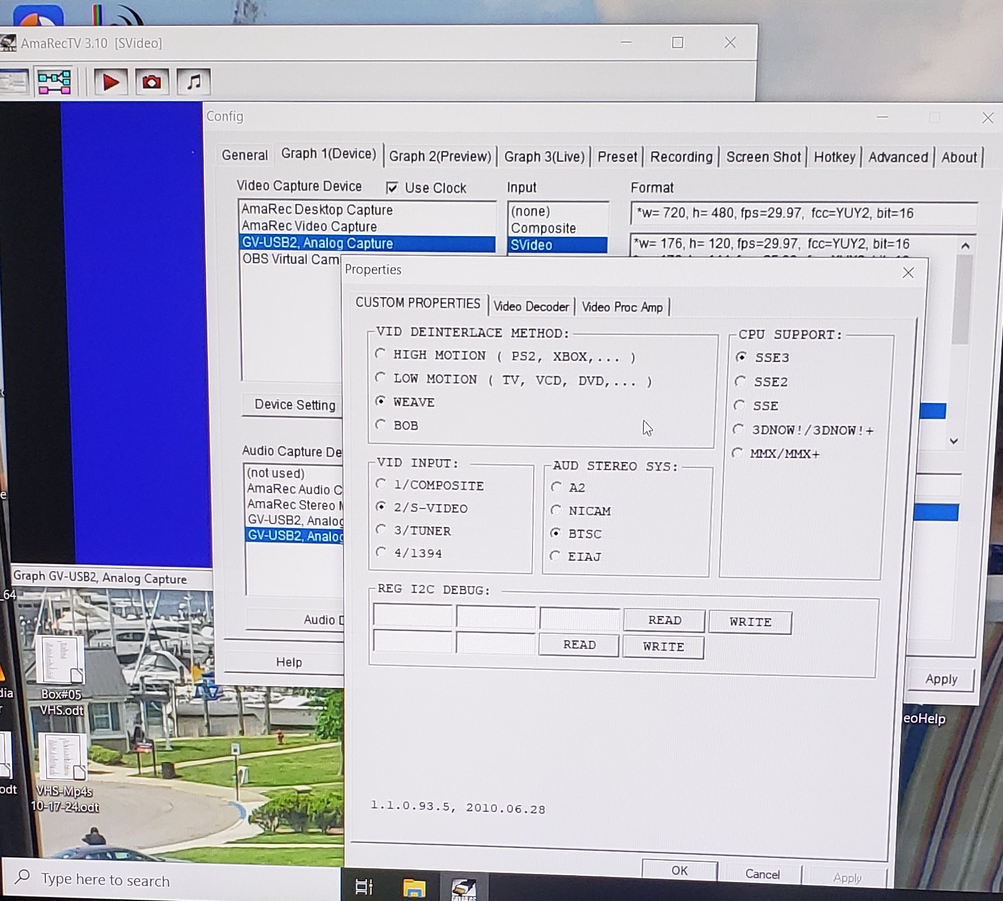
Task: Select WEAVE deinterlace method
Action: pyautogui.click(x=380, y=401)
